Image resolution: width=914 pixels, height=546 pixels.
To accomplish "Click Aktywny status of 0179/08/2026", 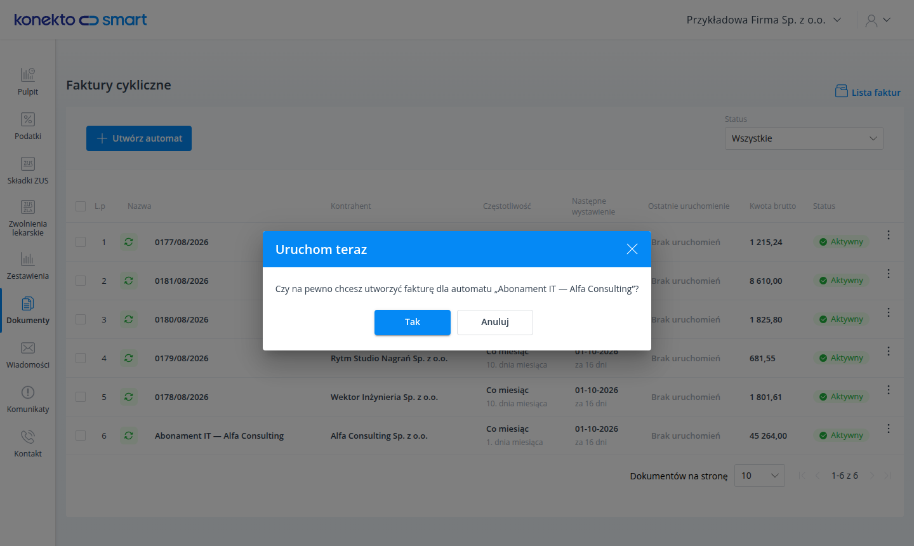I will coord(841,358).
